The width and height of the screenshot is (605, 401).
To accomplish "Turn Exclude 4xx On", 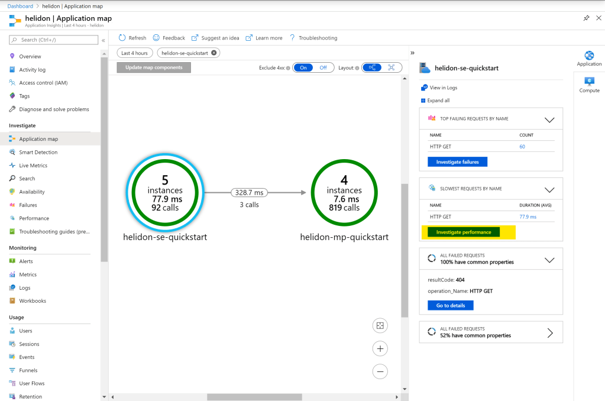I will click(x=303, y=67).
